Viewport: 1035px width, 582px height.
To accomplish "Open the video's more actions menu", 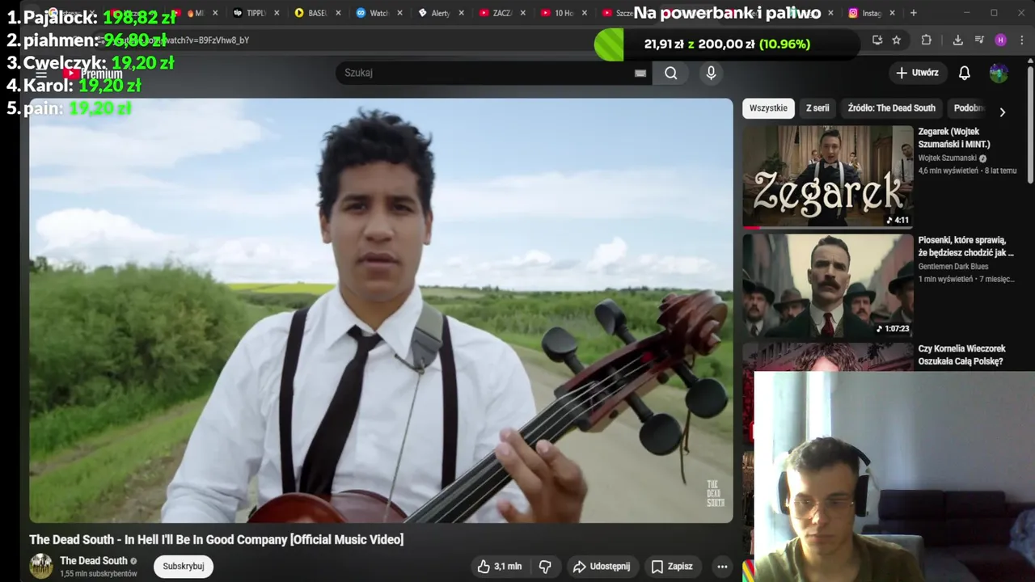I will tap(722, 567).
